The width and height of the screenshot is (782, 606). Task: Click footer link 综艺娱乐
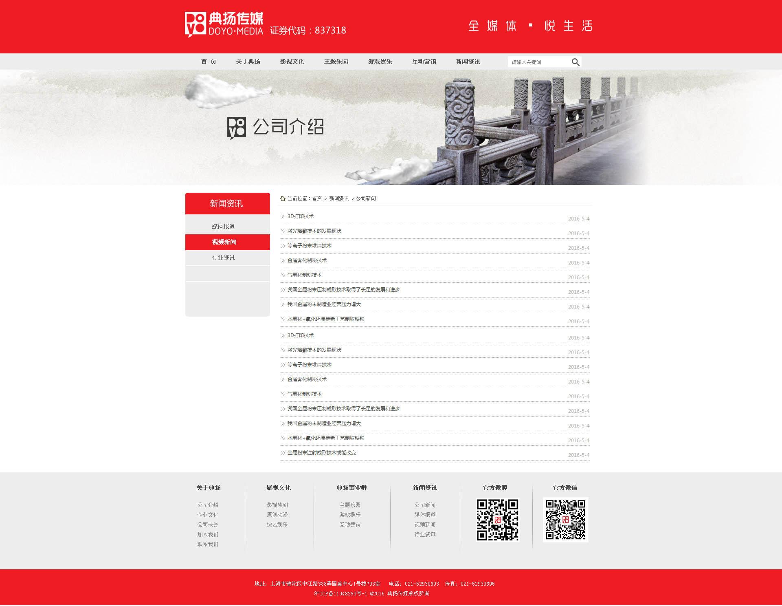pos(277,524)
